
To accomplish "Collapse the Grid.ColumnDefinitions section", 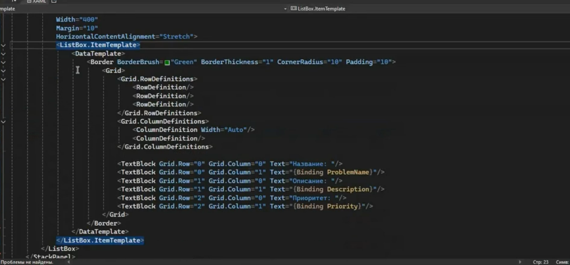I will pyautogui.click(x=3, y=122).
